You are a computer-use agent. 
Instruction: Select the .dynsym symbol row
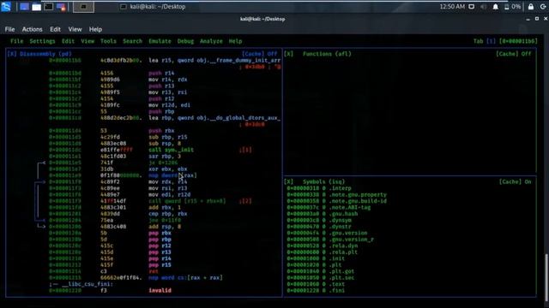coord(319,221)
